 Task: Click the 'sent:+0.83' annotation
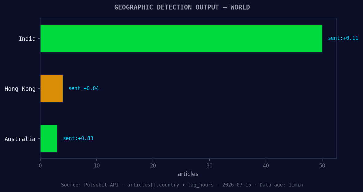click(78, 138)
